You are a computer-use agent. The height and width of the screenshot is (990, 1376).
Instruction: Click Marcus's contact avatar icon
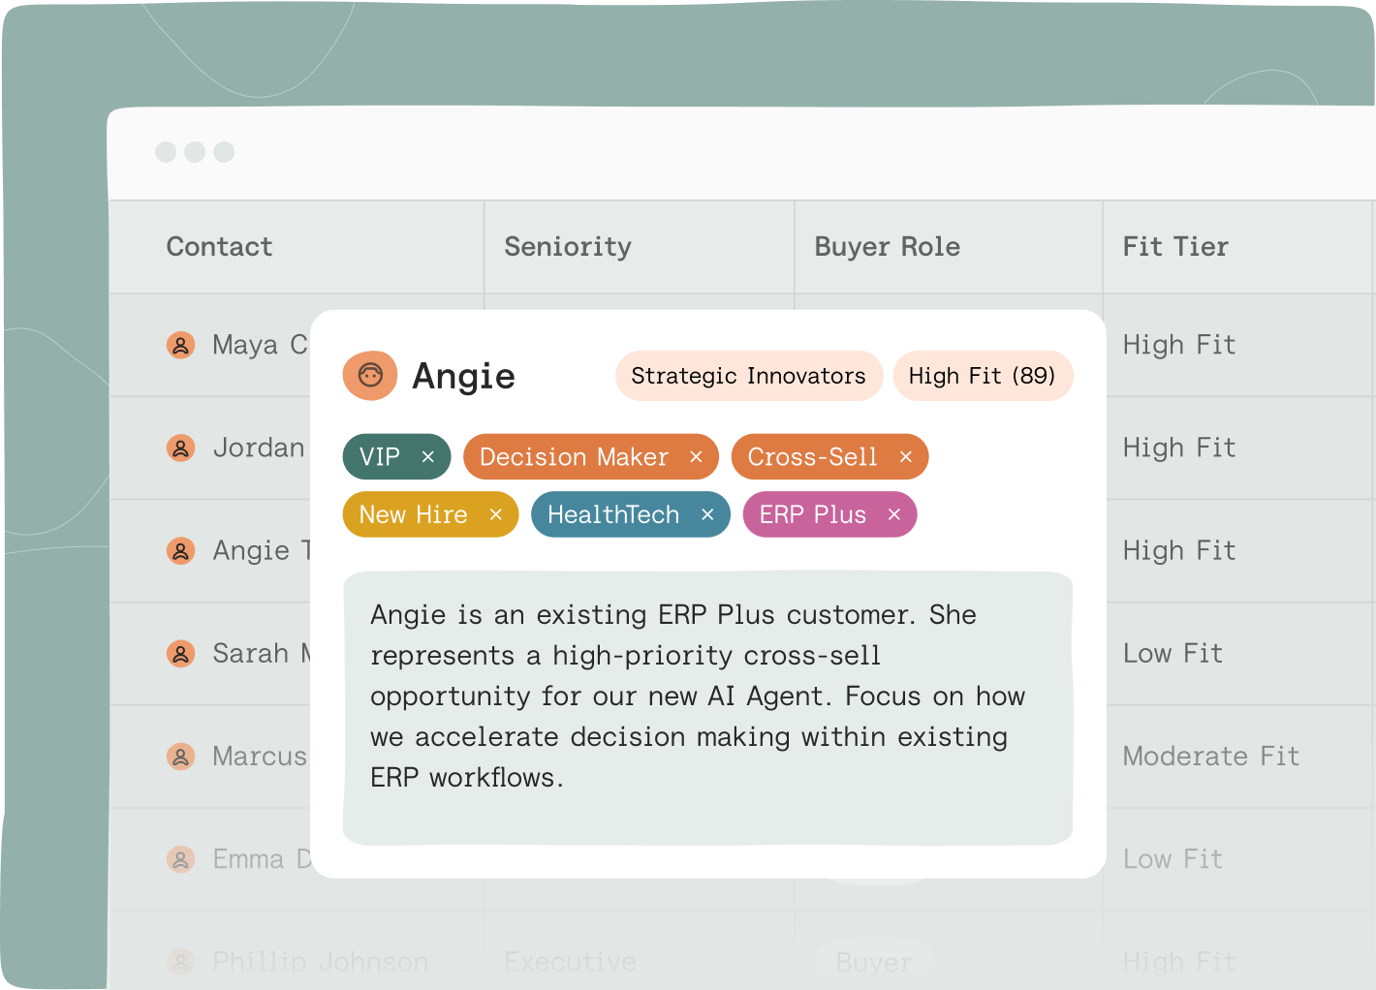pyautogui.click(x=180, y=757)
